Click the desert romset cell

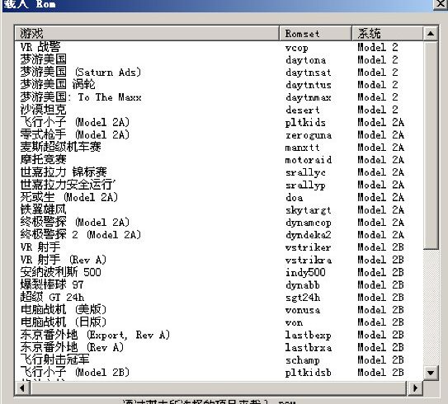coord(303,110)
